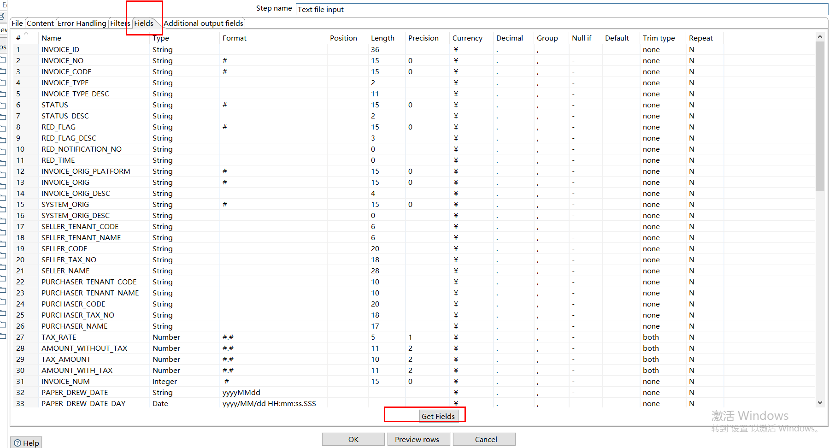This screenshot has height=448, width=829.
Task: Switch to the File tab
Action: click(17, 23)
